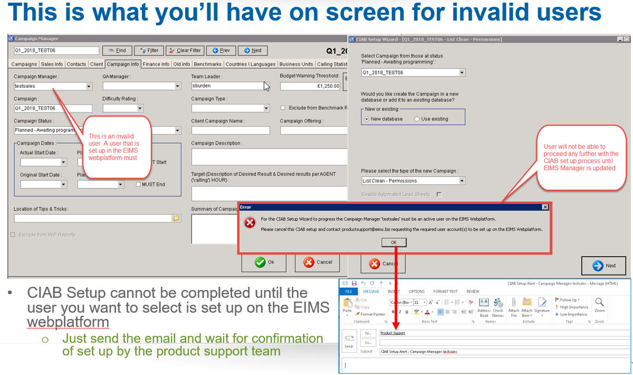Image resolution: width=633 pixels, height=375 pixels.
Task: Expand the new Campaign type dropdown
Action: tap(462, 181)
